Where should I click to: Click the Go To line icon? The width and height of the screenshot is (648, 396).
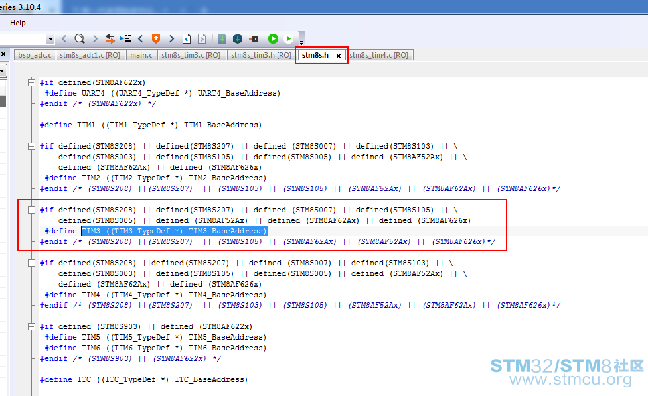click(x=125, y=39)
